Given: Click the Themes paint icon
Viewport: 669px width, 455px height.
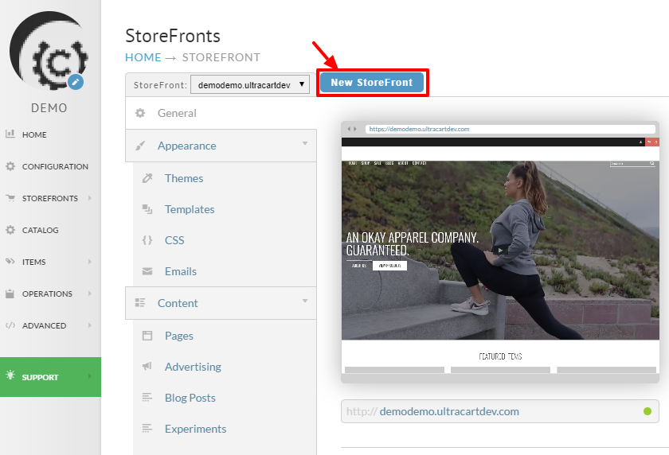Looking at the screenshot, I should (x=147, y=178).
